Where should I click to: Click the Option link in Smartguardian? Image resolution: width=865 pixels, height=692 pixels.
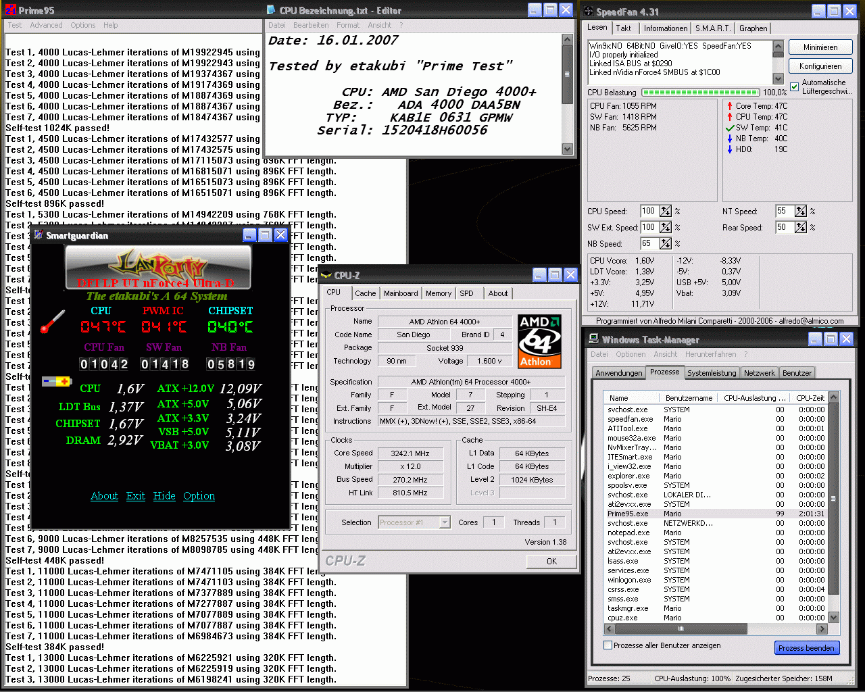coord(199,496)
